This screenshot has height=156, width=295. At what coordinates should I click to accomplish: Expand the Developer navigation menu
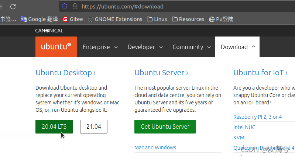coord(145,47)
